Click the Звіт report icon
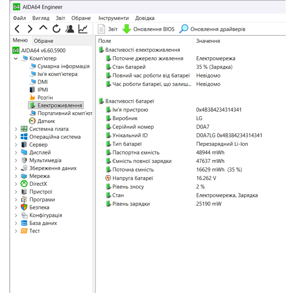The width and height of the screenshot is (293, 293). tap(101, 29)
